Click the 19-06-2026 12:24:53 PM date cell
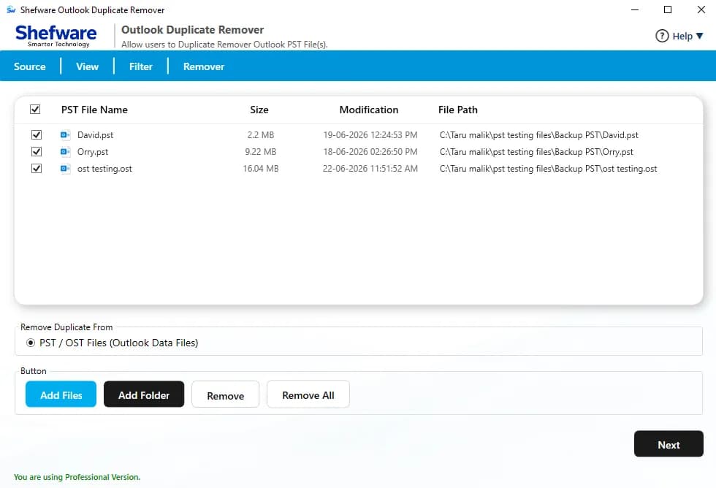The height and width of the screenshot is (488, 716). click(x=370, y=135)
